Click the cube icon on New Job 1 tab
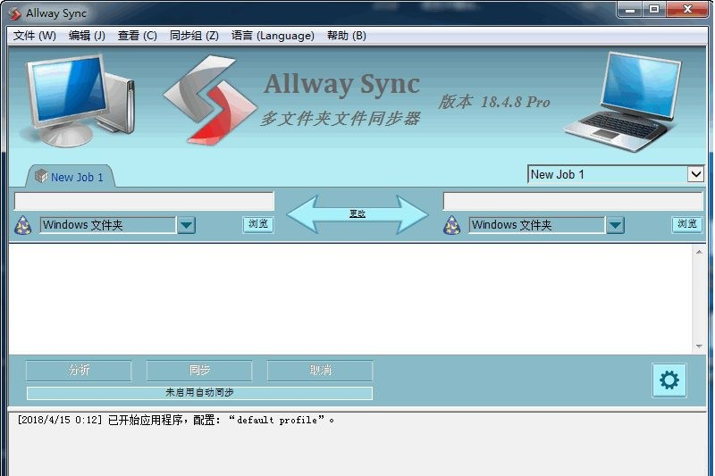 [41, 176]
